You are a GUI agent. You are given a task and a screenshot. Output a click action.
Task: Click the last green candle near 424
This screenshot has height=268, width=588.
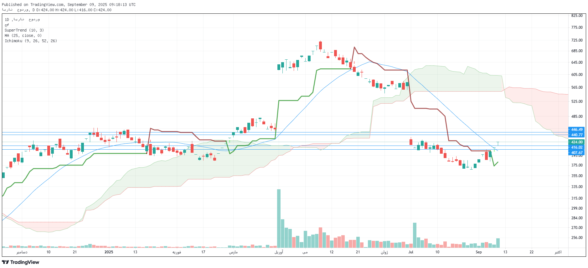(498, 143)
